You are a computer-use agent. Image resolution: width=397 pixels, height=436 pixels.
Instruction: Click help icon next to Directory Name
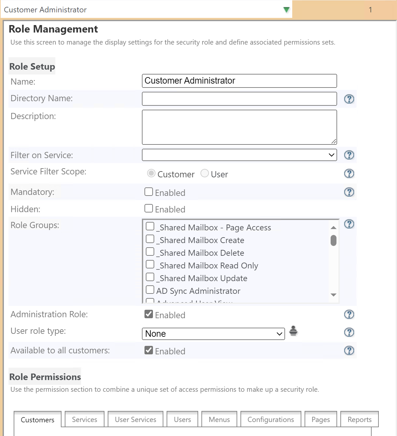coord(349,99)
